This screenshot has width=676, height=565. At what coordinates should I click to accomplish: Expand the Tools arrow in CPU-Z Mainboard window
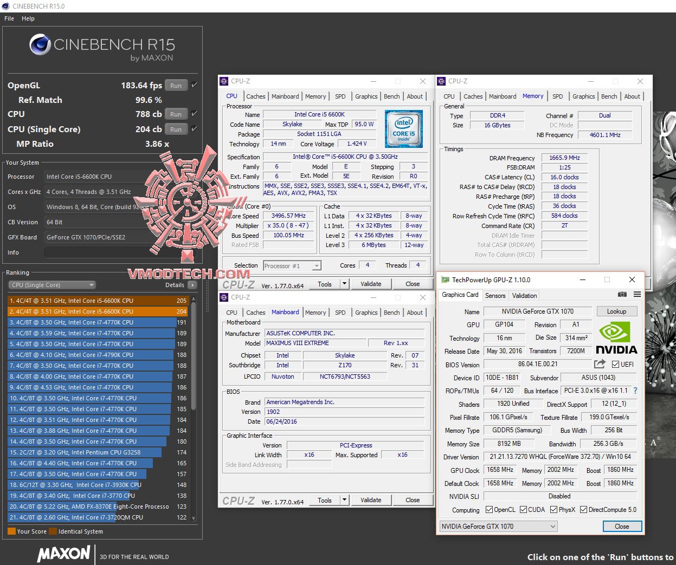[x=344, y=500]
